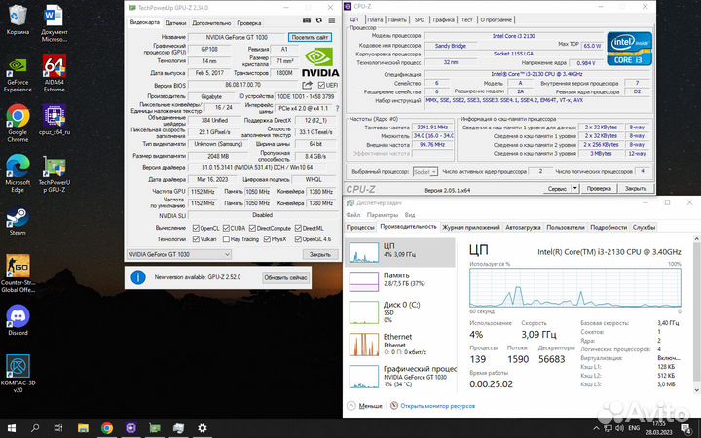Open the Recycle Bin desktop icon
The image size is (701, 438).
pos(18,19)
